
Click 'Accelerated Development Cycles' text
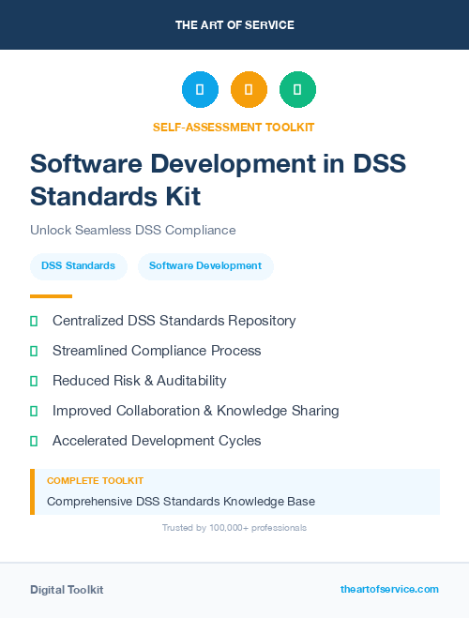click(x=157, y=441)
